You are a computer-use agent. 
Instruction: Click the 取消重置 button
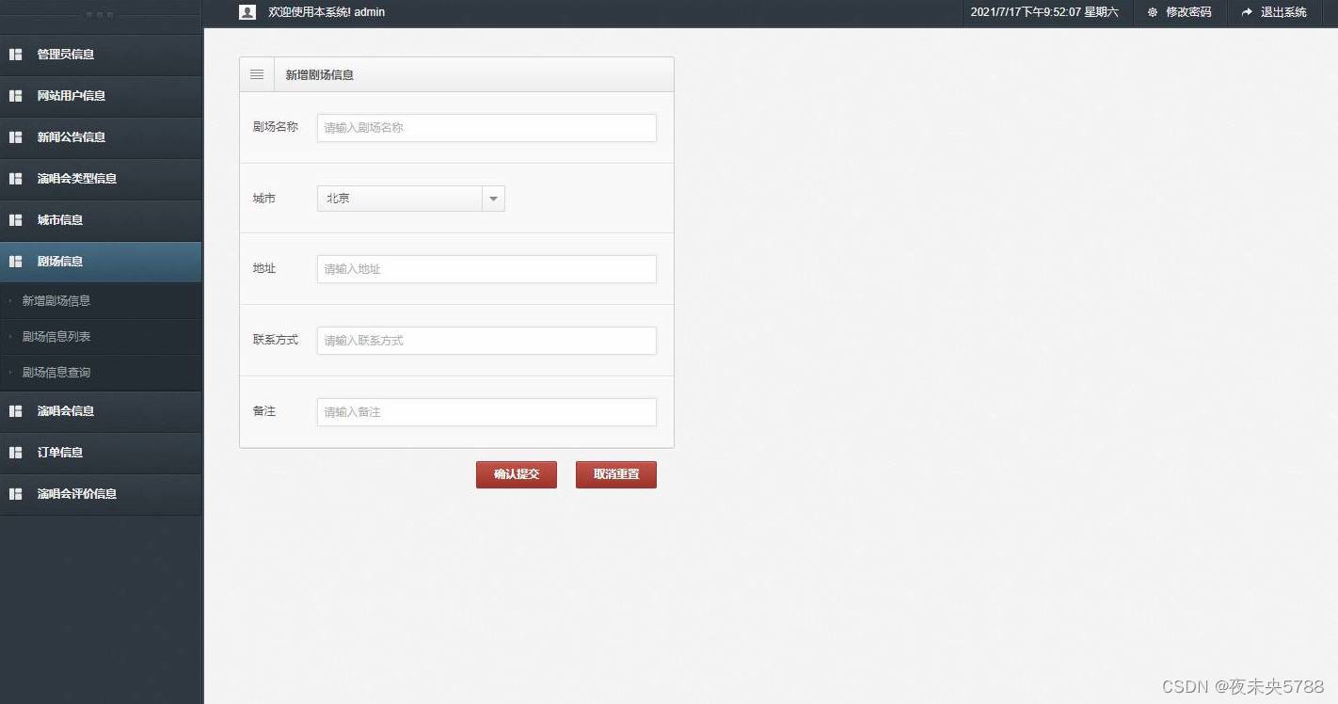coord(616,474)
